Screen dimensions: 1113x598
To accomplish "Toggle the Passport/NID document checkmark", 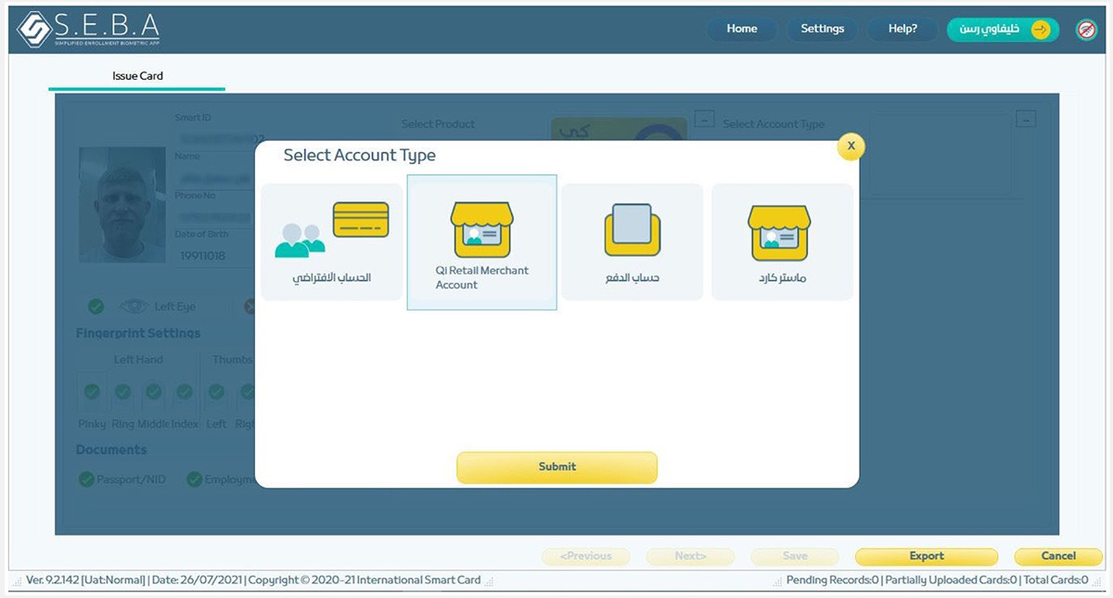I will tap(86, 479).
